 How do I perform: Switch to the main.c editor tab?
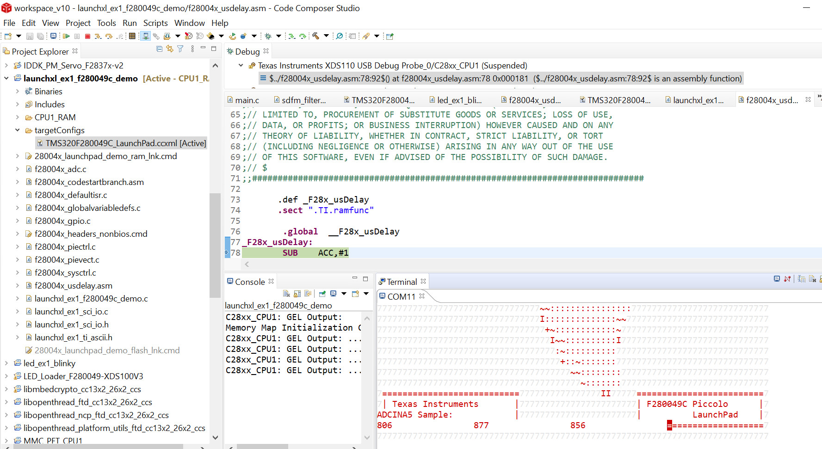click(x=247, y=100)
